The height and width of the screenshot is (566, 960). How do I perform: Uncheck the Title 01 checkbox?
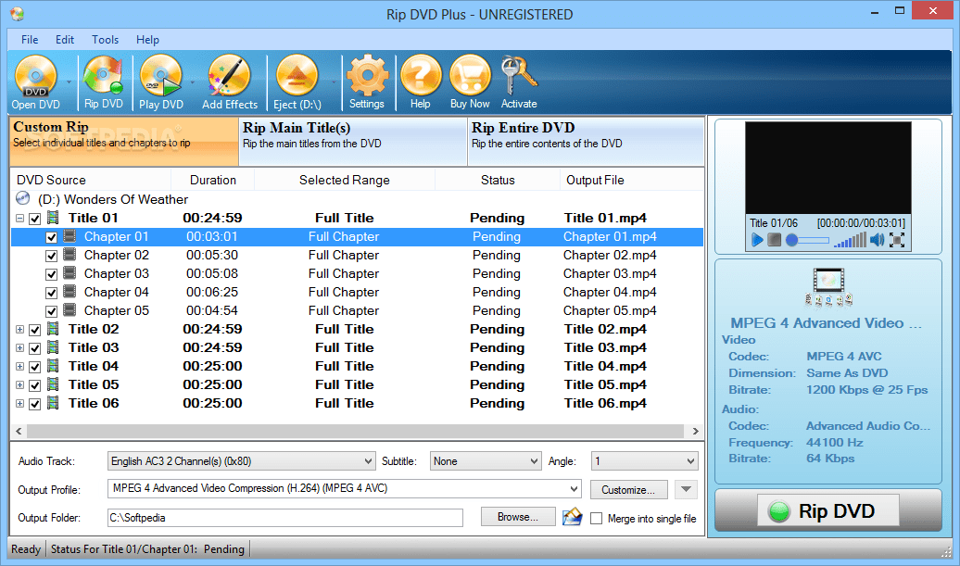click(x=35, y=219)
